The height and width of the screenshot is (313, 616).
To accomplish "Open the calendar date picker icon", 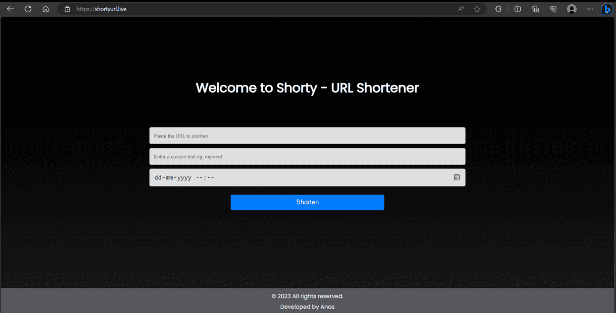I will click(x=456, y=177).
